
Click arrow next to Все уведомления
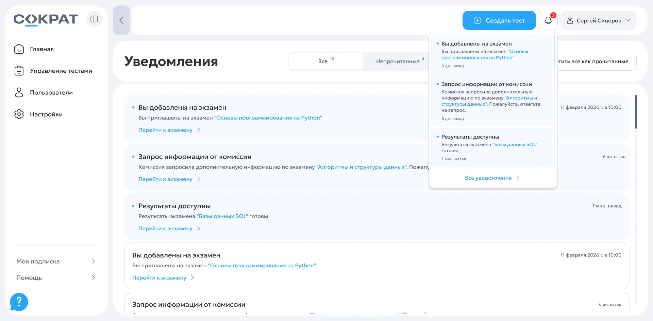click(518, 178)
